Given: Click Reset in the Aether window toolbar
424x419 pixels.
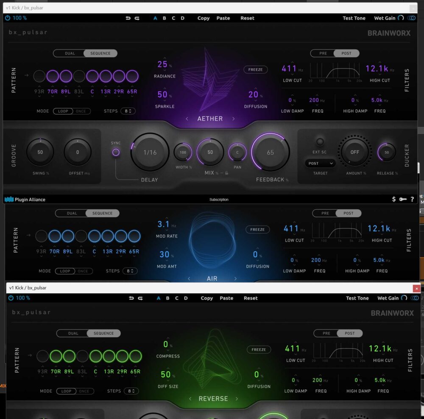Looking at the screenshot, I should coord(248,18).
